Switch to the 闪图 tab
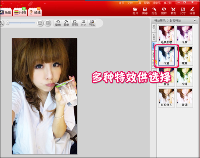The width and height of the screenshot is (200, 158). (20, 12)
